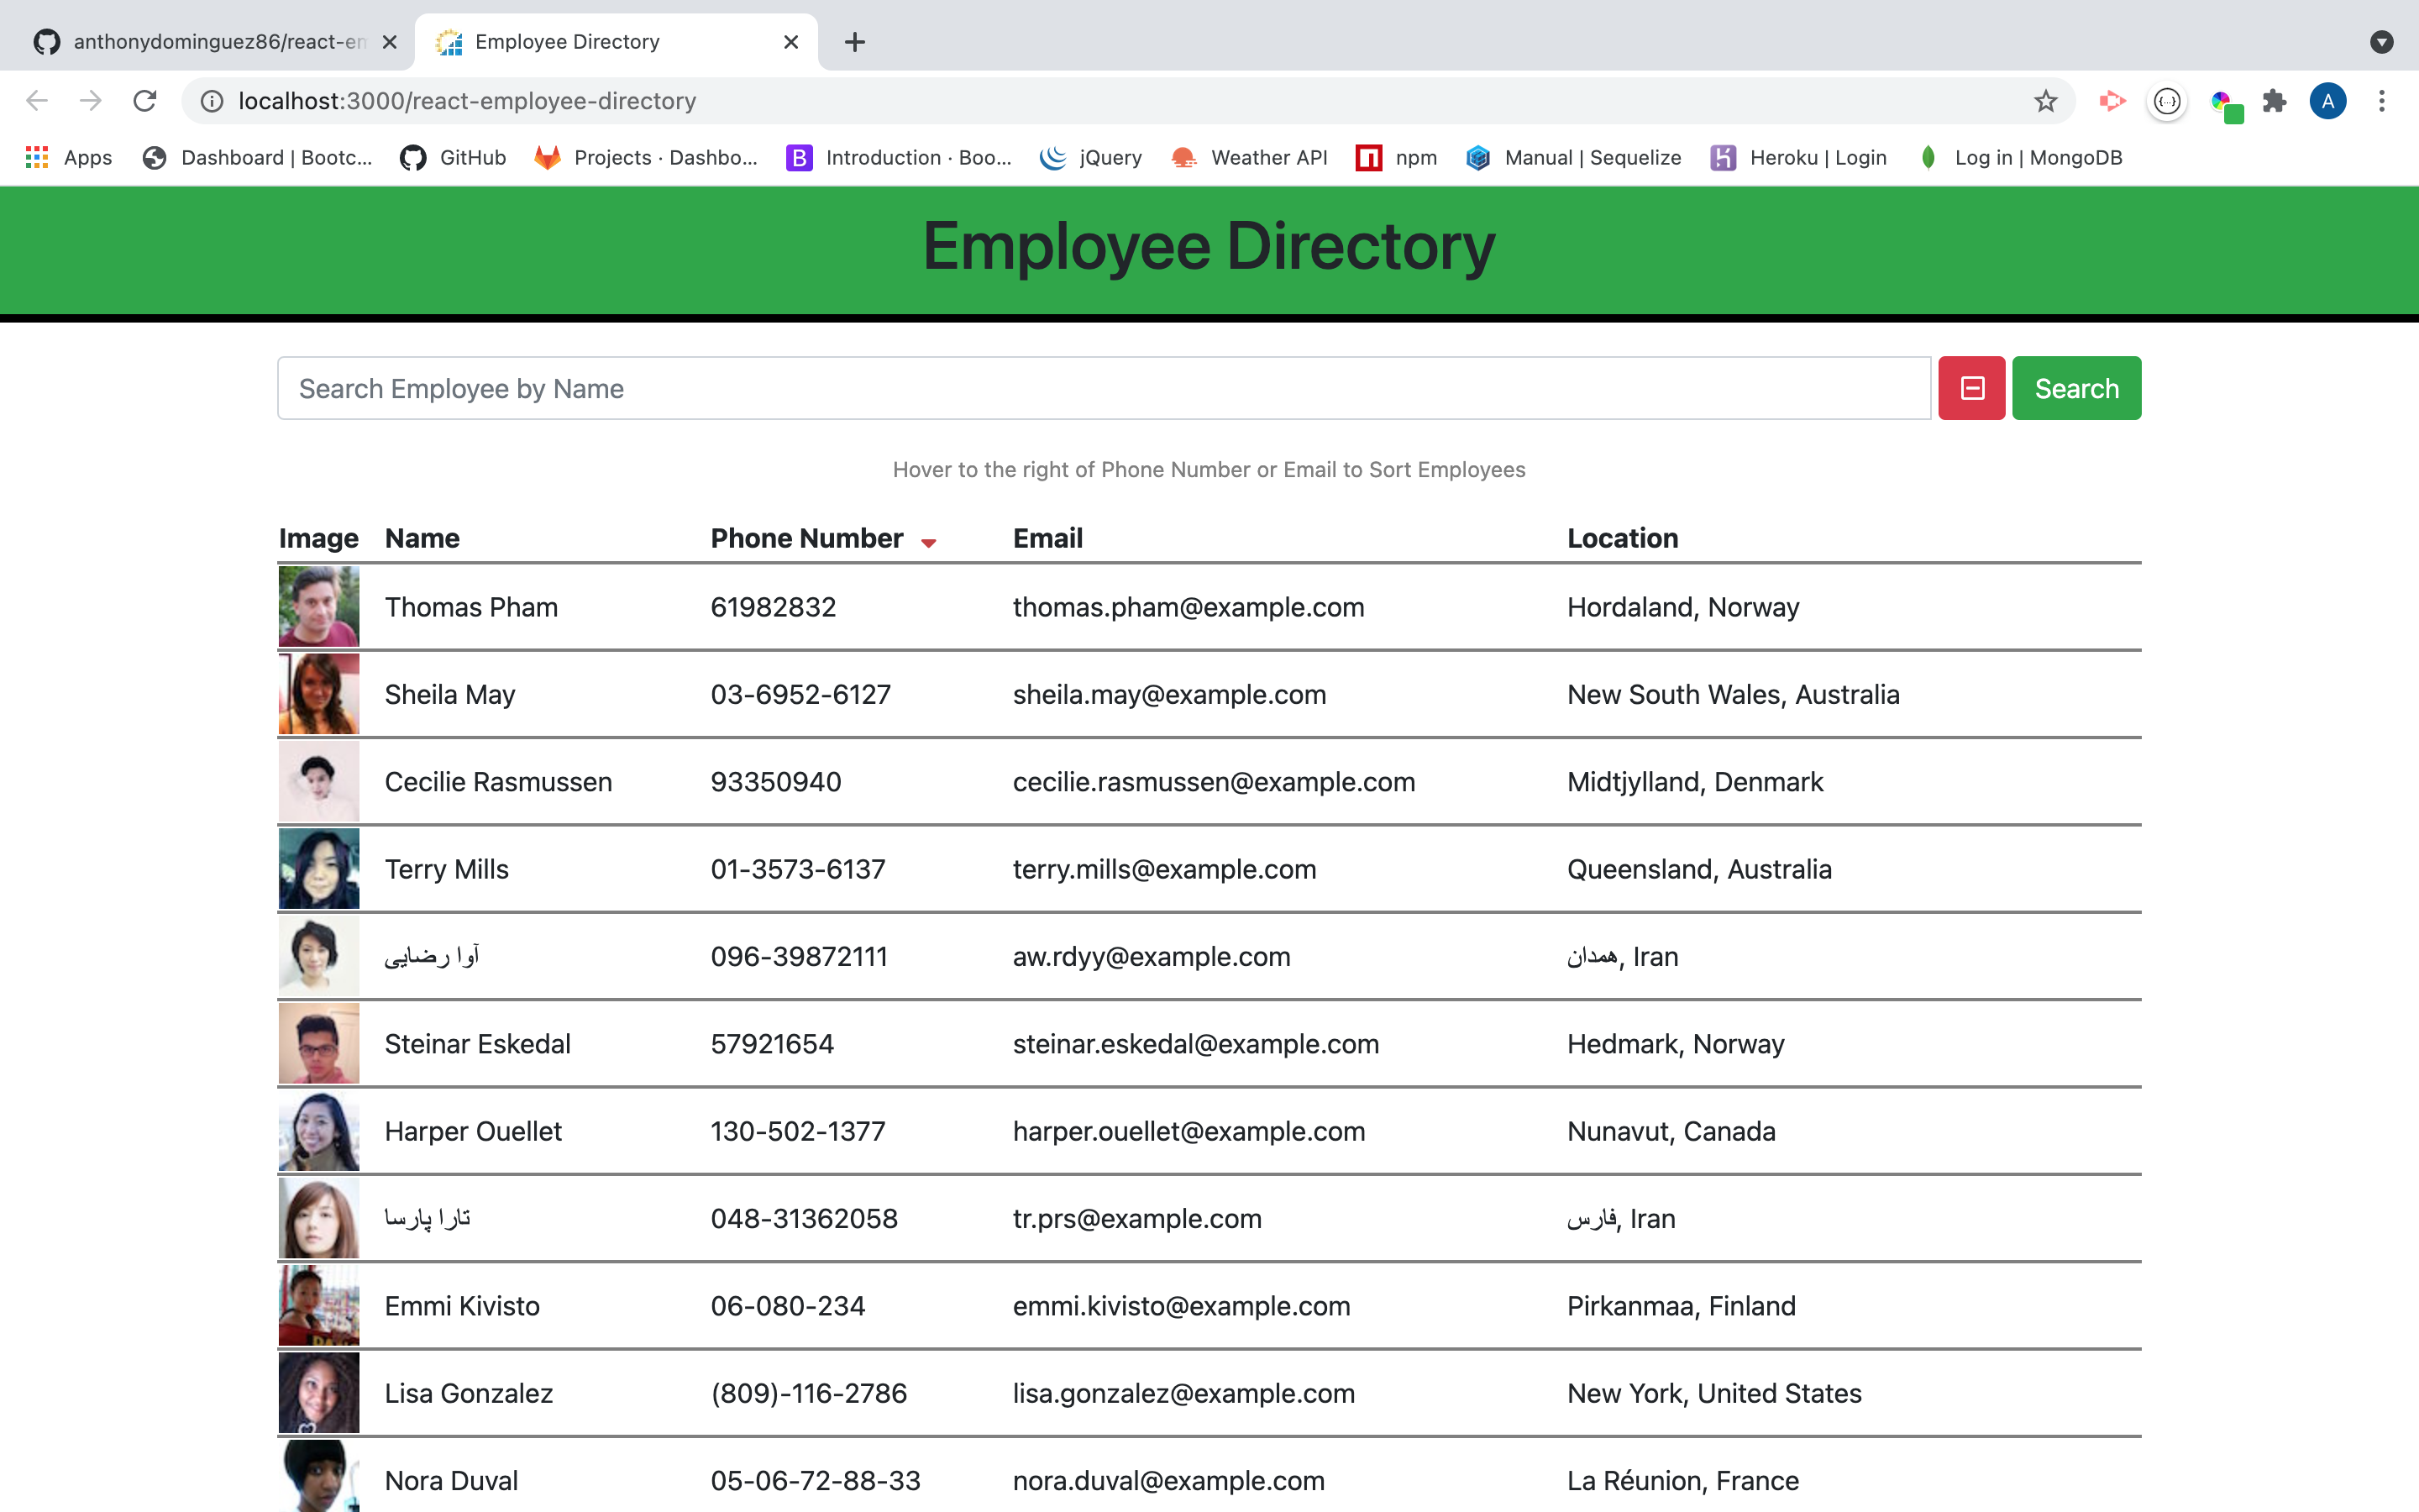Click Lisa Gonzalez's photo thumbnail
Viewport: 2419px width, 1512px height.
319,1393
